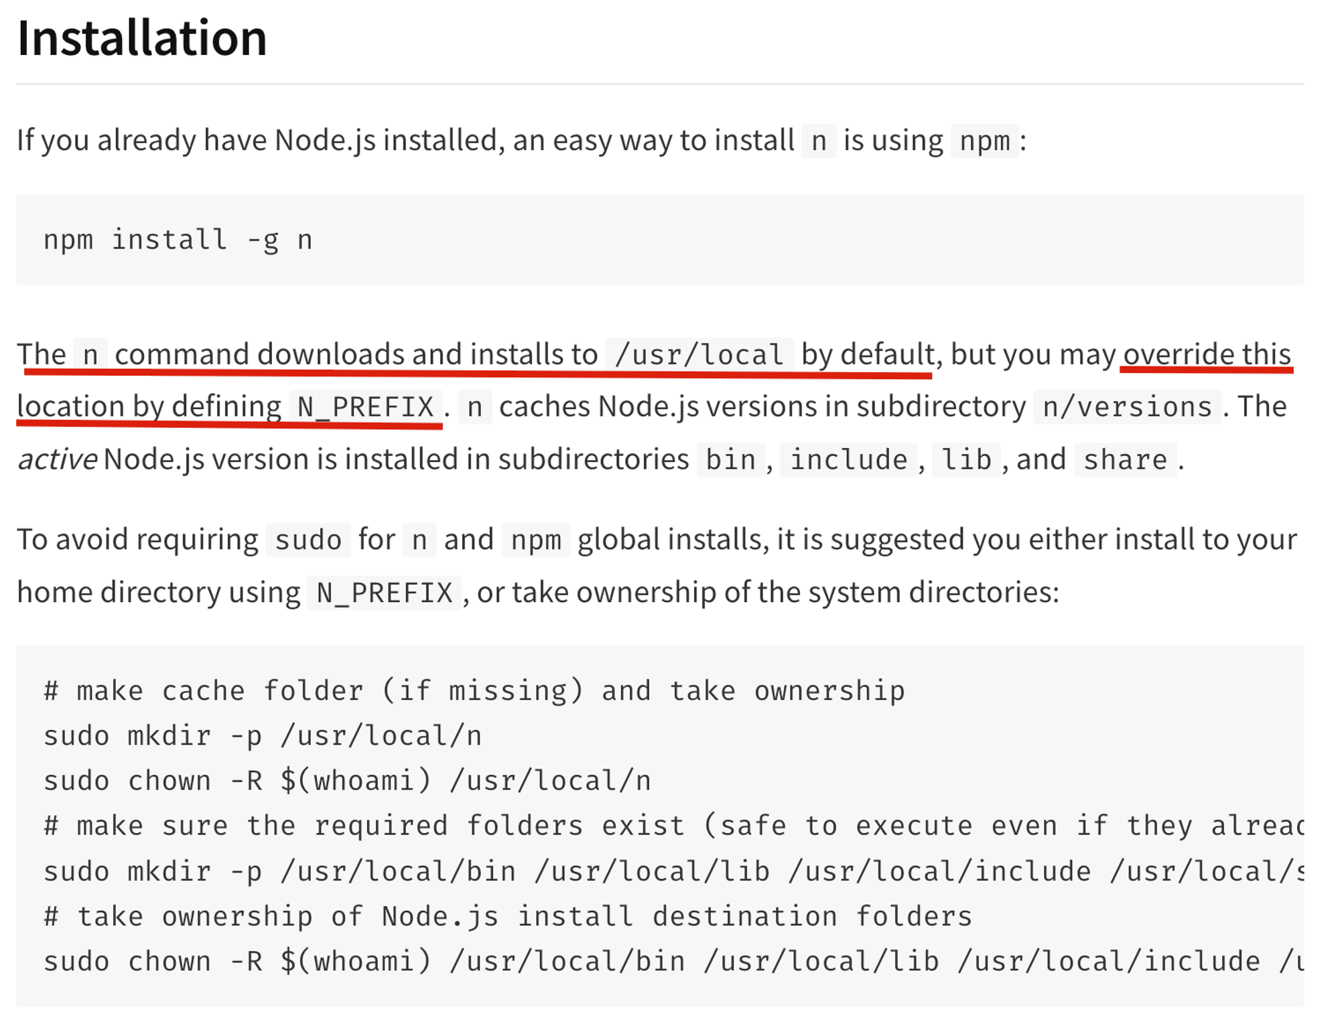Select the 'bin' inline code label
1340x1026 pixels.
click(x=730, y=460)
